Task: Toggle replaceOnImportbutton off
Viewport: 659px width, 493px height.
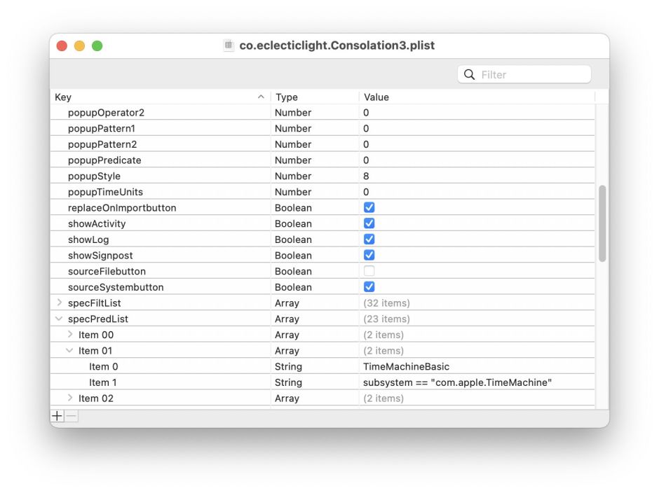Action: coord(368,207)
